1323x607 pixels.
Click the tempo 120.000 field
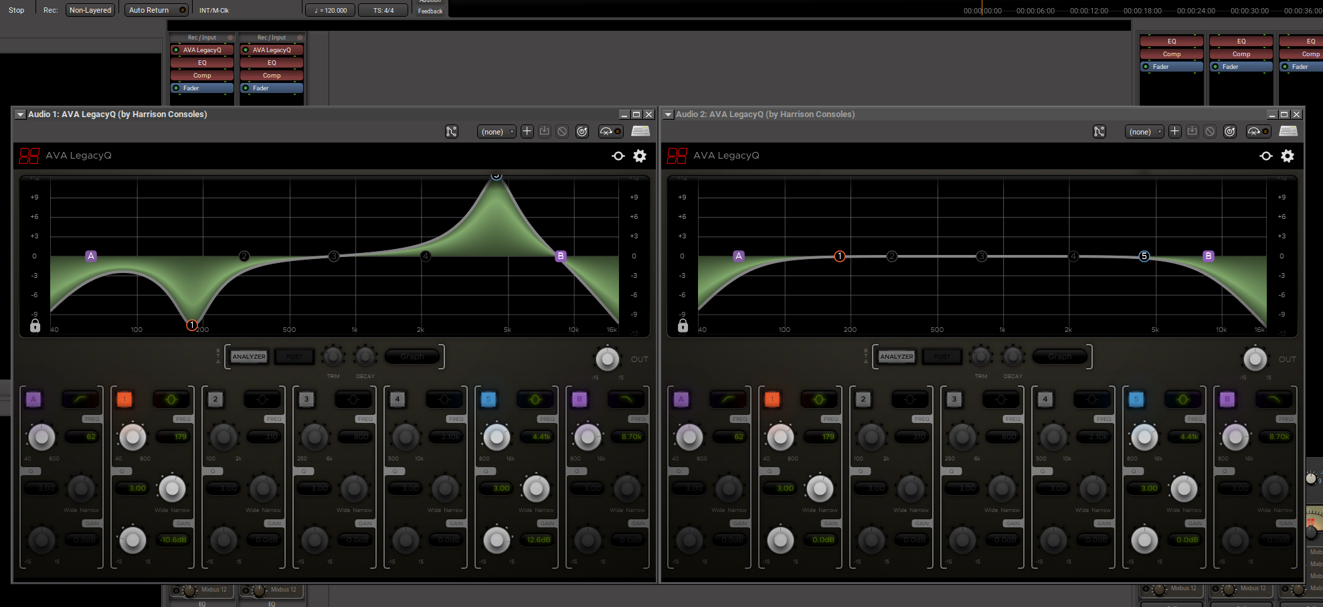[331, 10]
